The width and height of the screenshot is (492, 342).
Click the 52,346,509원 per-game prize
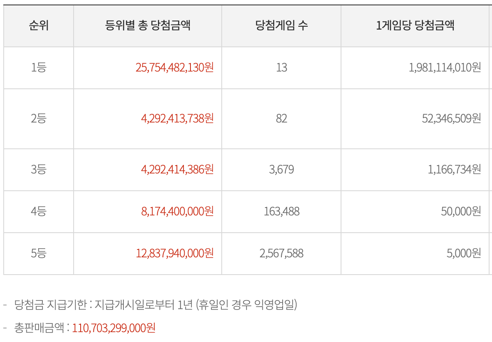pos(451,118)
